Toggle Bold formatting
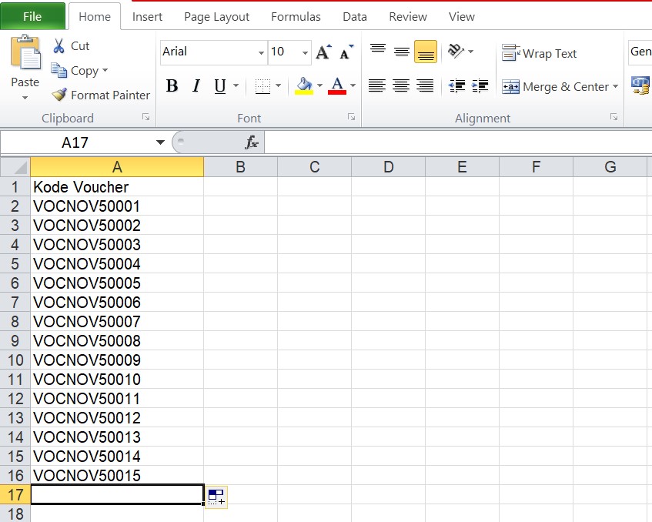Screen dimensions: 652x522 (x=172, y=86)
